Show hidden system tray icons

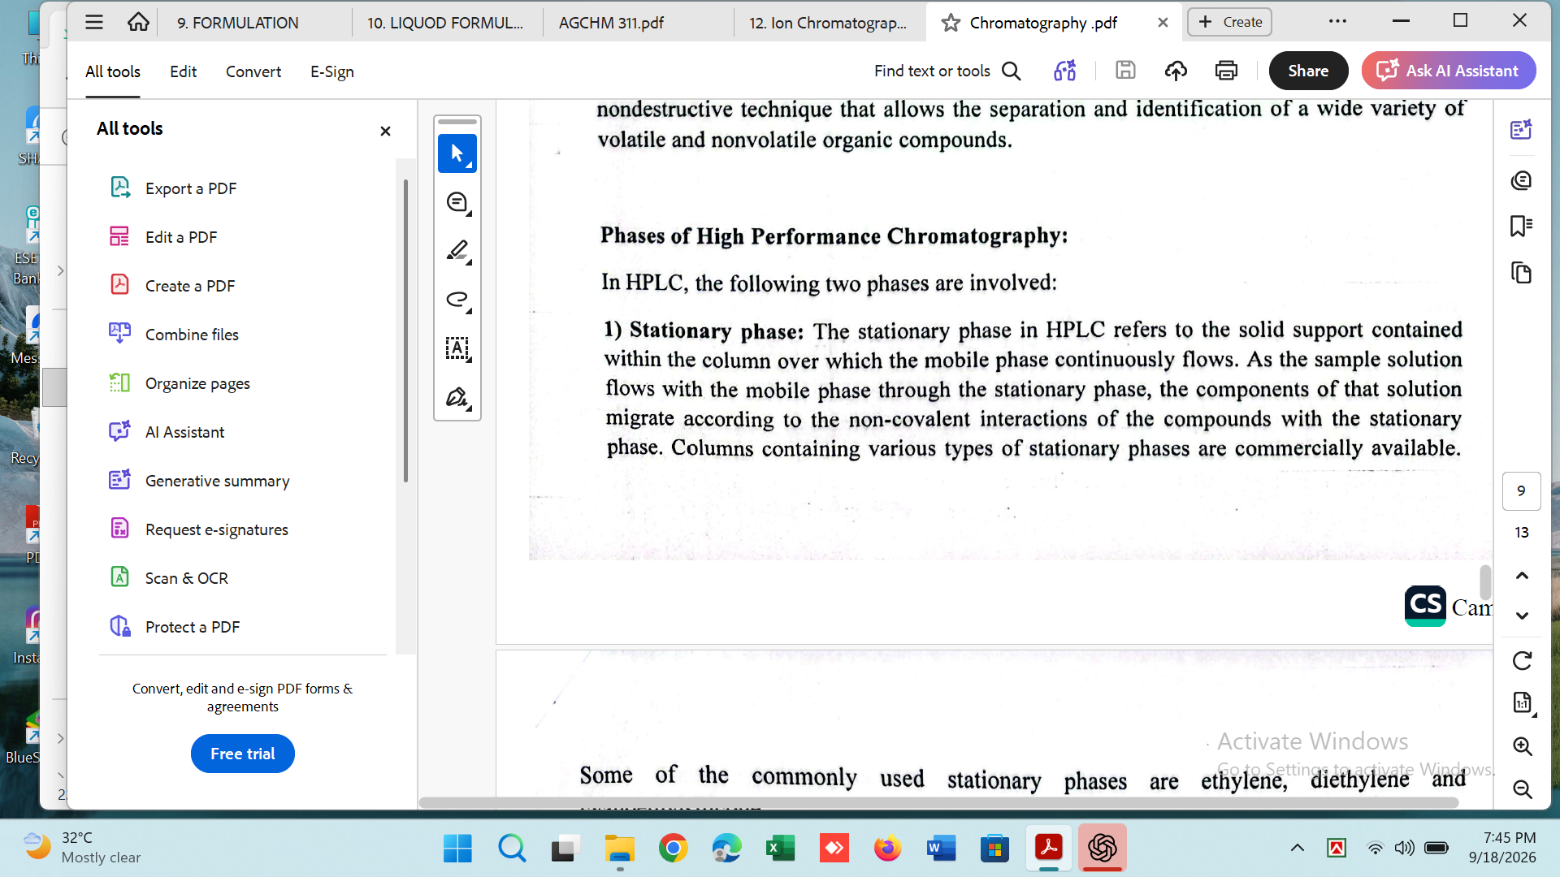point(1298,848)
